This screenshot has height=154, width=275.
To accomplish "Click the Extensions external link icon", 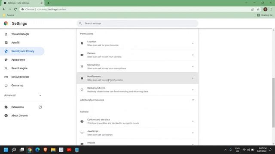I will click(40, 107).
